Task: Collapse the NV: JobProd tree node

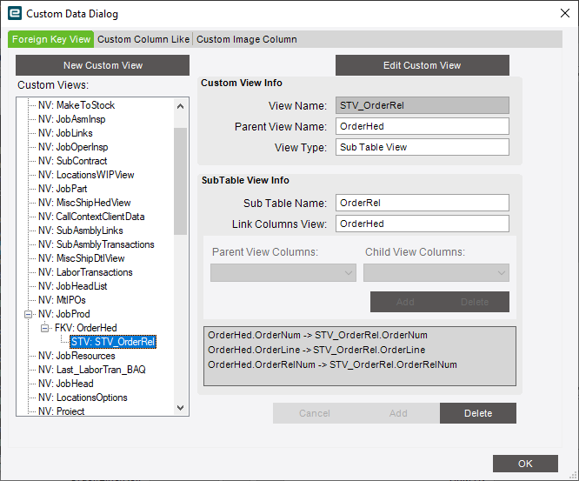Action: (28, 314)
